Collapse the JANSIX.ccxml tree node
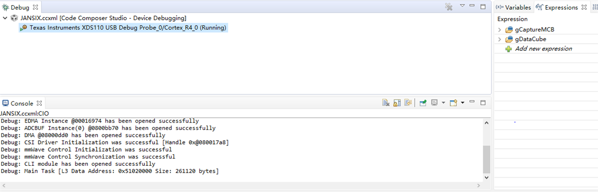598x192 pixels. click(x=5, y=18)
